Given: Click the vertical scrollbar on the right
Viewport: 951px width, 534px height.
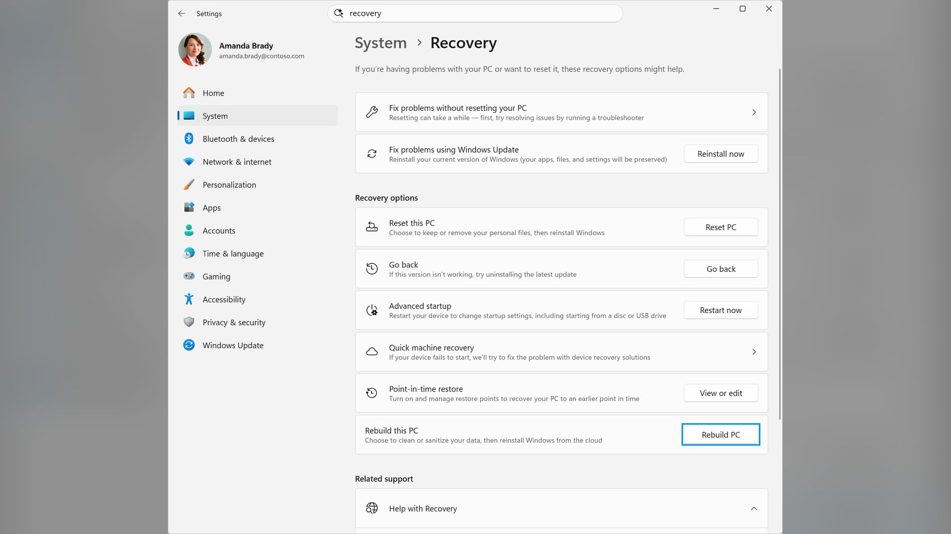Looking at the screenshot, I should pos(780,245).
